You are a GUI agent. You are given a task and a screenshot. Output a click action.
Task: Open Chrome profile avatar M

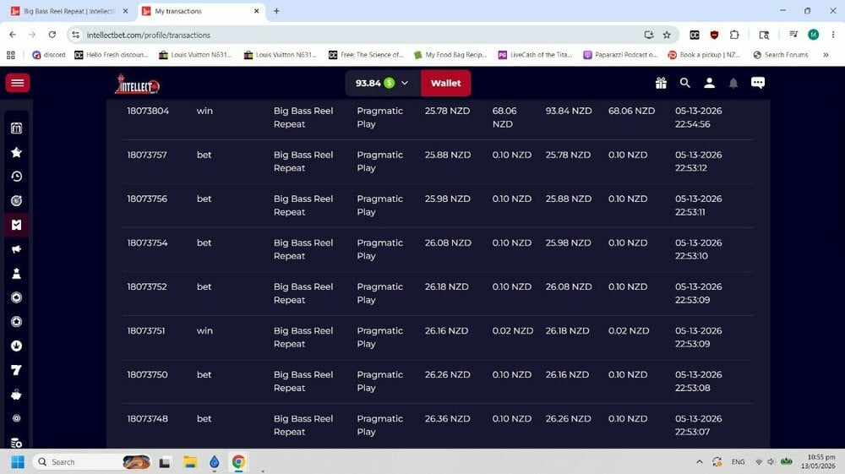(x=813, y=35)
